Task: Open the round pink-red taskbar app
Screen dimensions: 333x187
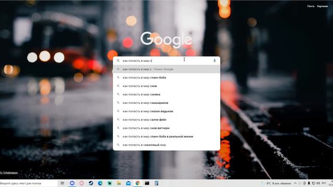Action: (82, 183)
